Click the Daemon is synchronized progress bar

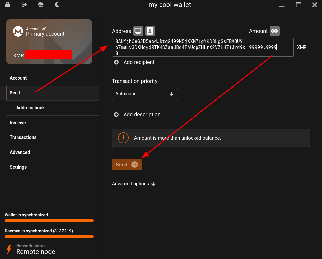click(x=49, y=237)
